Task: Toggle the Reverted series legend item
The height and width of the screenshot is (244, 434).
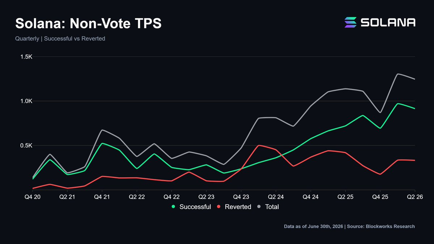Action: point(234,207)
